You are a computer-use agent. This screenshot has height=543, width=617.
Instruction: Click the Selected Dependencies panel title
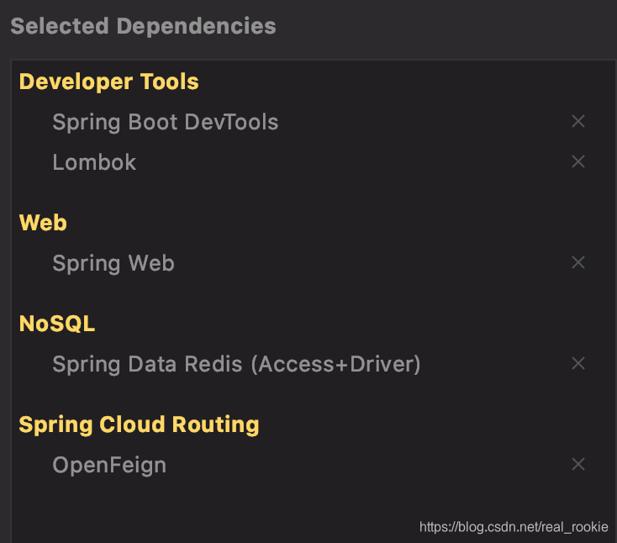(143, 26)
